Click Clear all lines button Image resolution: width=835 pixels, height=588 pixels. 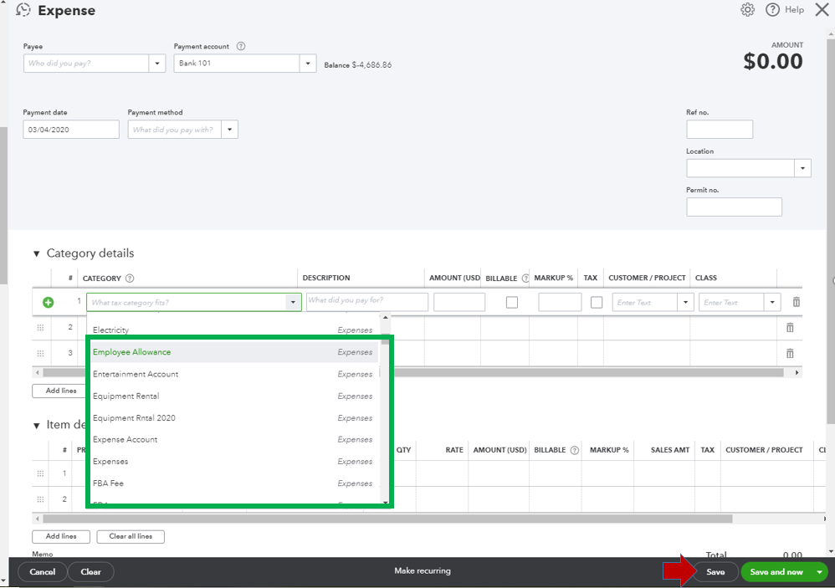(131, 536)
